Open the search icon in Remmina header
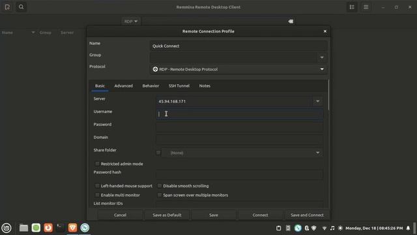Viewport: 417px width, 235px height. tap(22, 7)
